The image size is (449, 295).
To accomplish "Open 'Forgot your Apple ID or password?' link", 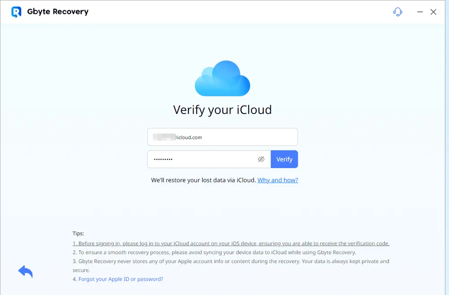I will click(121, 279).
